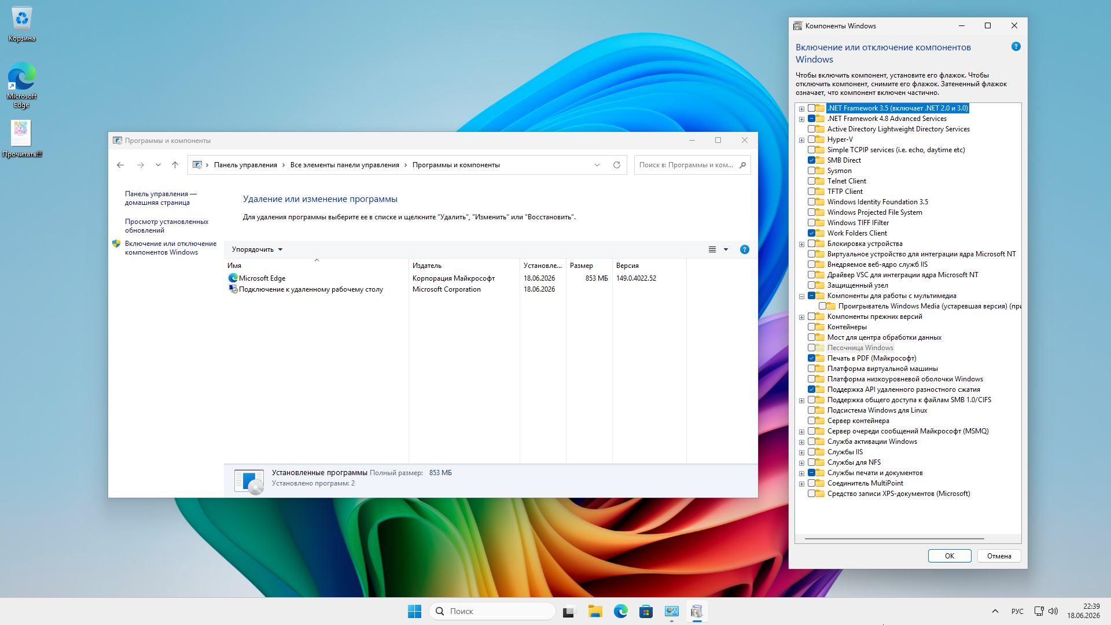Viewport: 1111px width, 625px height.
Task: Sort programs by Имя column
Action: click(x=317, y=266)
